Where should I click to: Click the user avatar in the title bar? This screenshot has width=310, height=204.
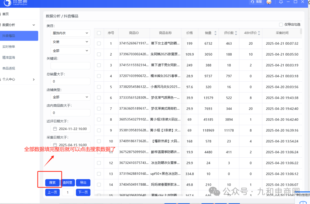(269, 2)
